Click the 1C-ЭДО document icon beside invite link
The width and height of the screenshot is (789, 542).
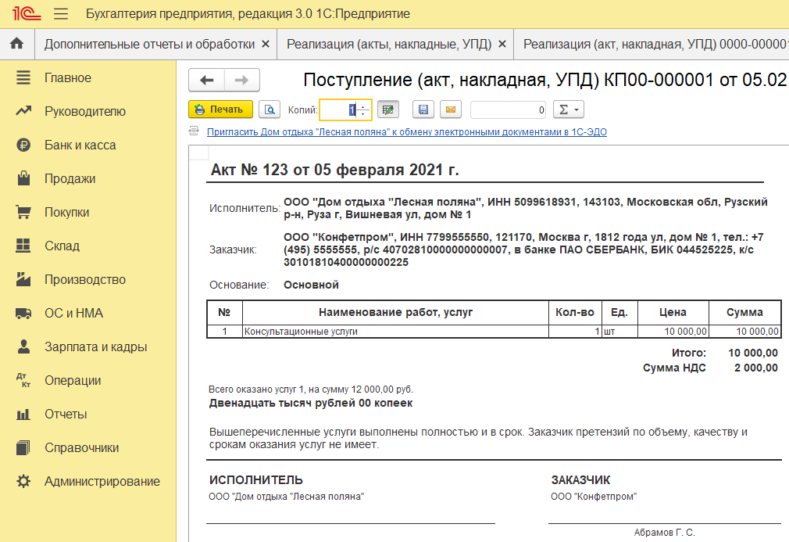194,131
